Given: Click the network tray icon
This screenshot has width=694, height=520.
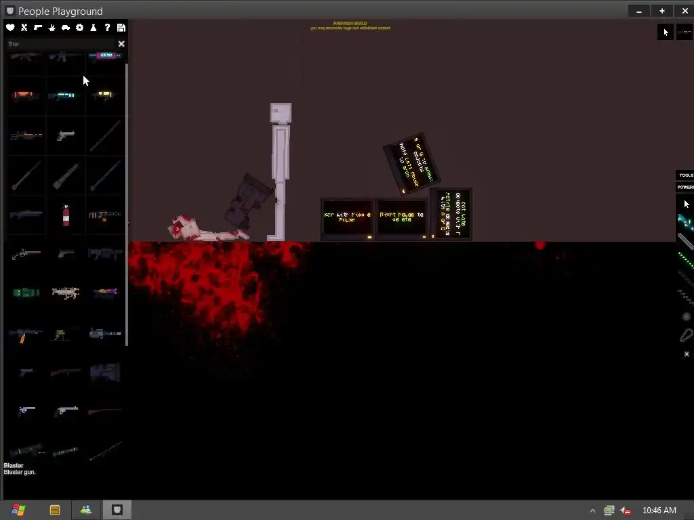Looking at the screenshot, I should 609,511.
